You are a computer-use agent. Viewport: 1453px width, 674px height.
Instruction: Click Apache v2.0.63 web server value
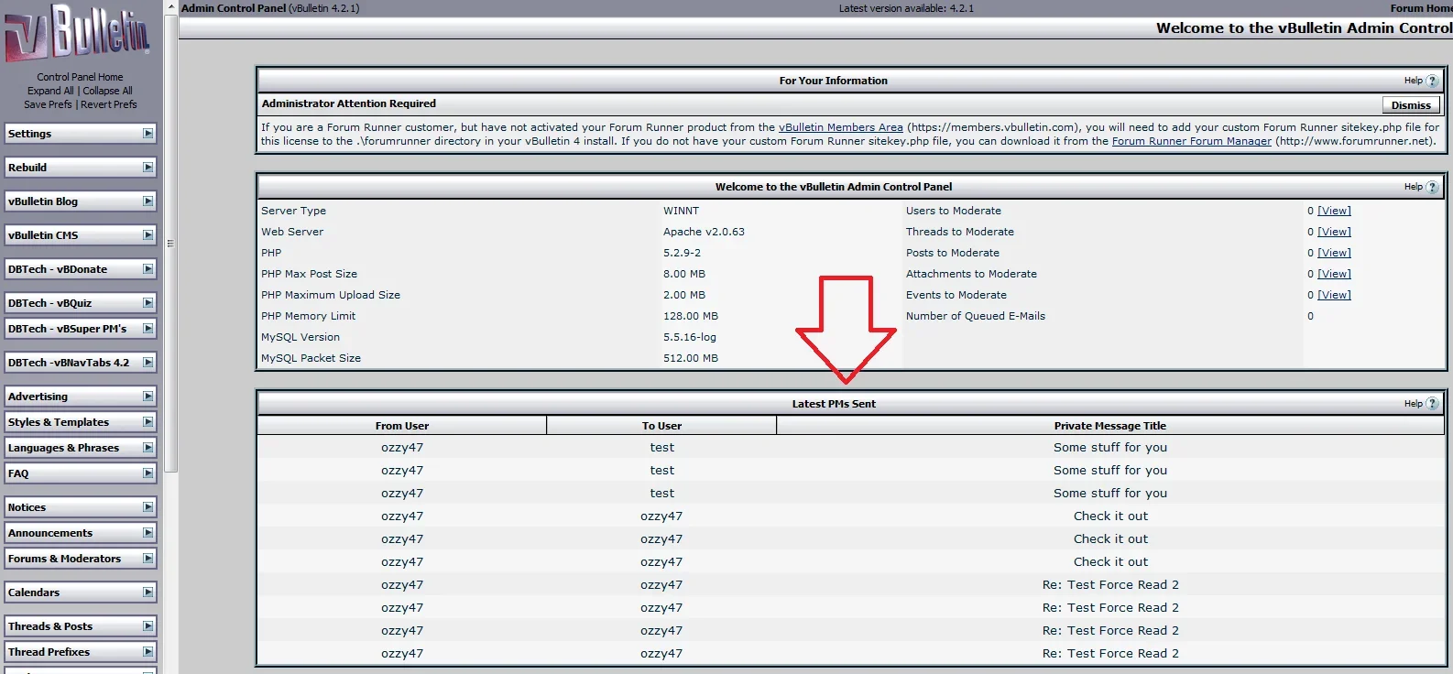tap(704, 232)
